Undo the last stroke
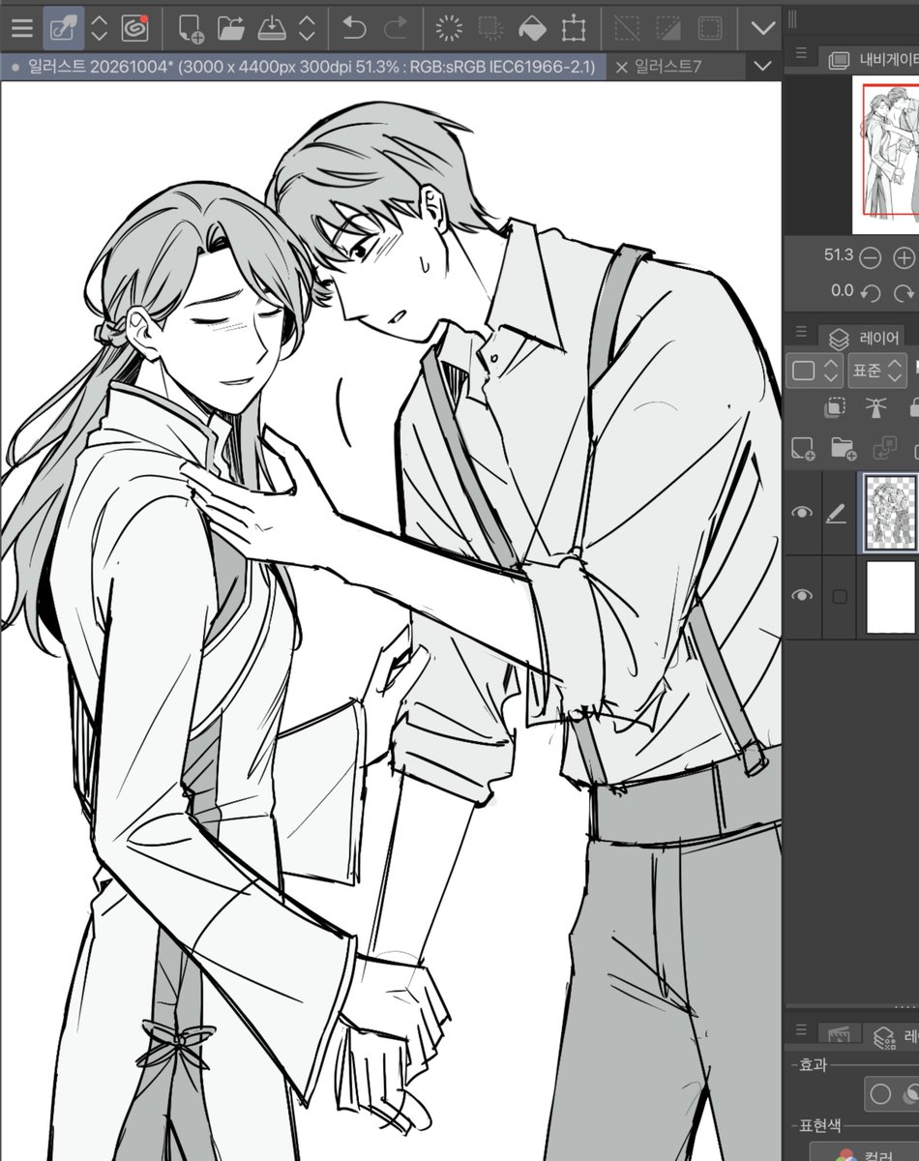Screen dimensions: 919x1161 click(354, 28)
